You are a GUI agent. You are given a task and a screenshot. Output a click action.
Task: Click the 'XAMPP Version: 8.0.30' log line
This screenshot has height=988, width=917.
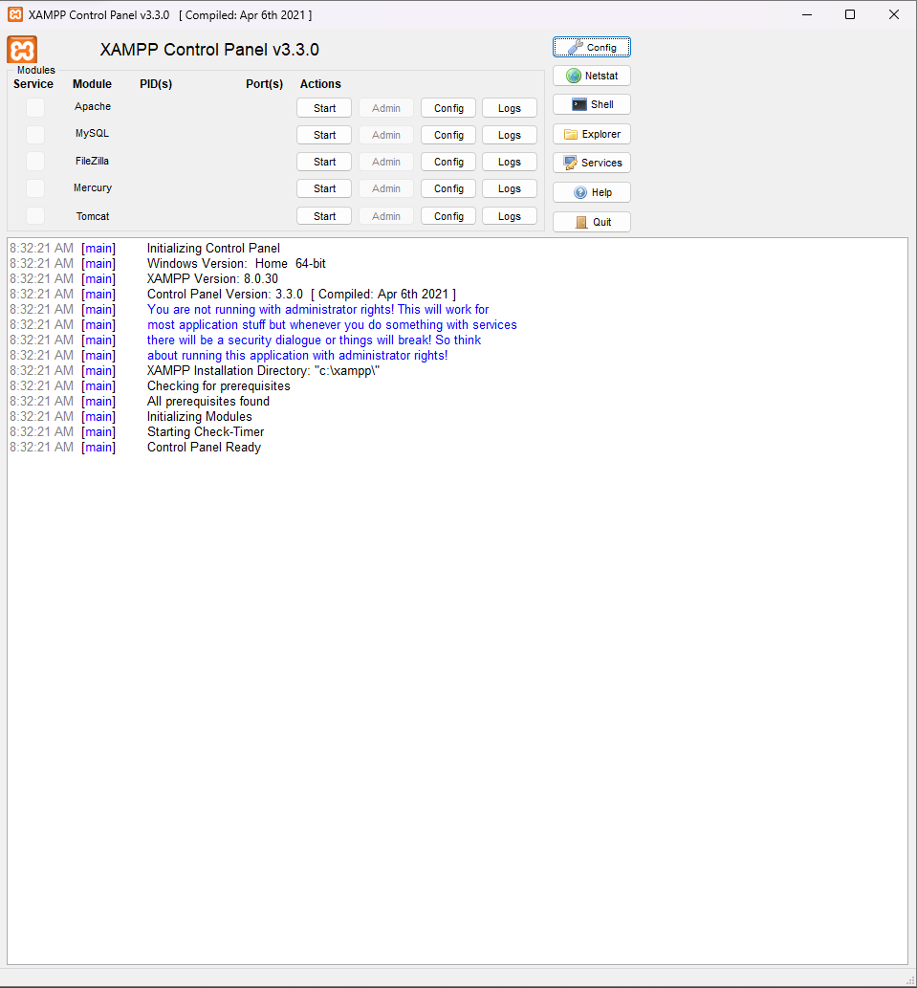[212, 278]
